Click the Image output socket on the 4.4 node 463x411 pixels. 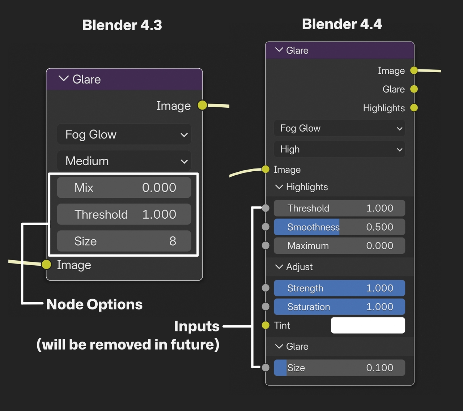pos(414,70)
